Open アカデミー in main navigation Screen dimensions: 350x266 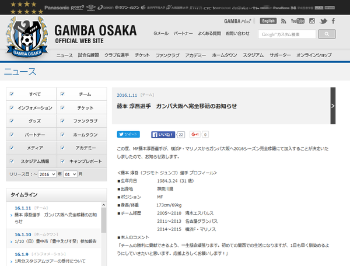point(195,55)
